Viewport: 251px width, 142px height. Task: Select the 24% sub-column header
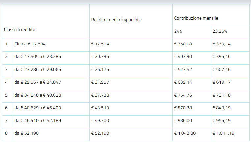(178, 31)
